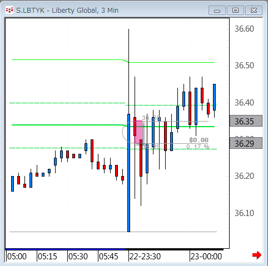
Task: Click the 0.17 % measurement label
Action: [198, 147]
